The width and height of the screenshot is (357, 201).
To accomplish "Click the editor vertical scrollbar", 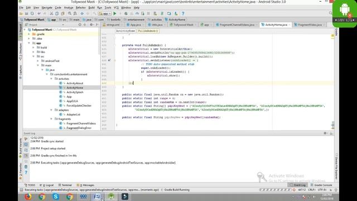I will tap(333, 125).
